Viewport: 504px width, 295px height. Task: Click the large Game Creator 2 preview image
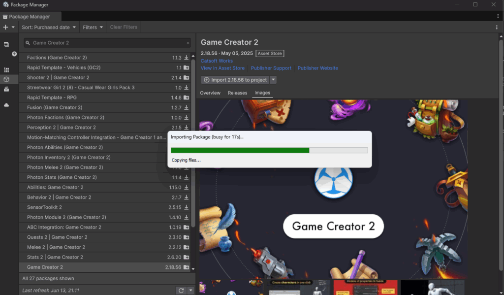(333, 189)
